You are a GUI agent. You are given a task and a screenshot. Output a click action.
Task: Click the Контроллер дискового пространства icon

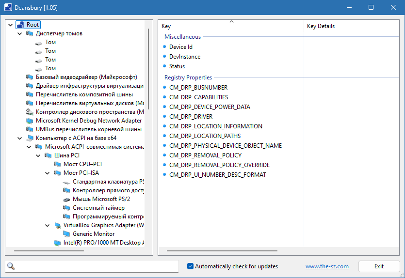(30, 112)
